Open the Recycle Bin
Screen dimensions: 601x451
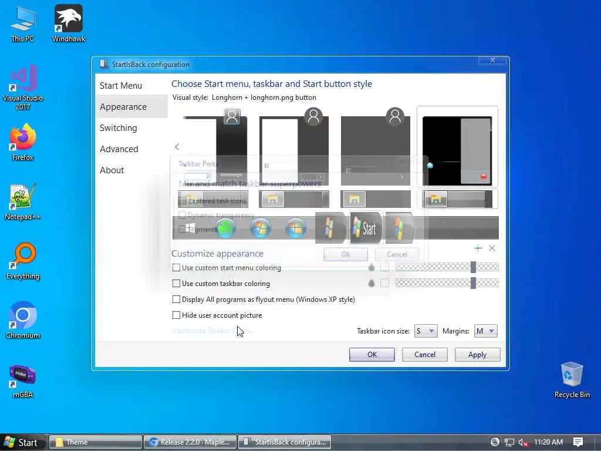pyautogui.click(x=572, y=380)
